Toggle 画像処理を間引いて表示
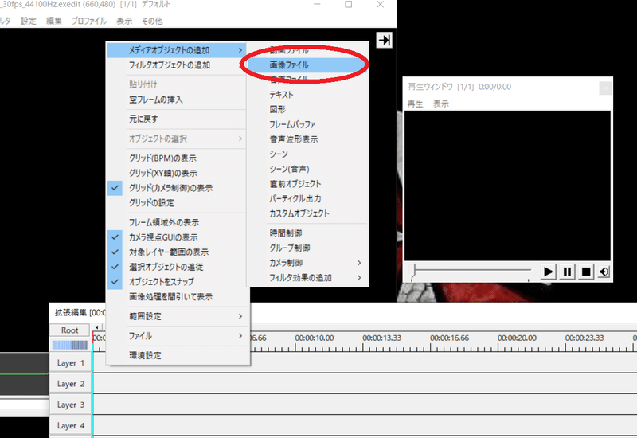 (x=176, y=296)
